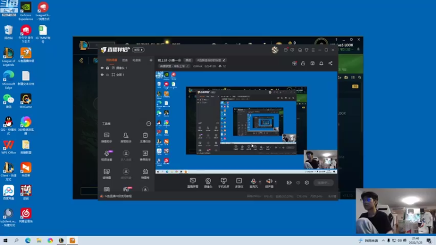Show hidden system tray icons

(383, 240)
